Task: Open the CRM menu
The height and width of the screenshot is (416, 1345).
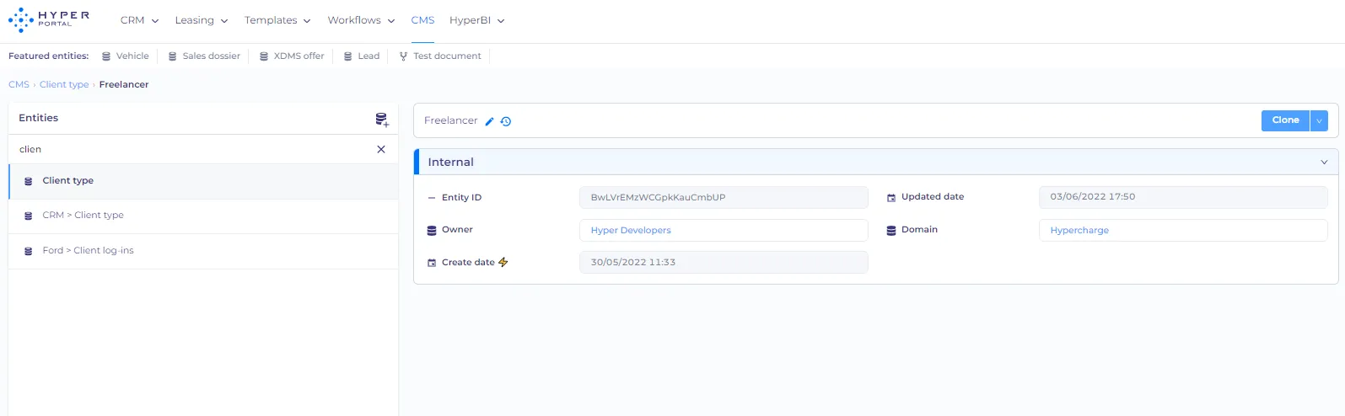Action: [139, 20]
